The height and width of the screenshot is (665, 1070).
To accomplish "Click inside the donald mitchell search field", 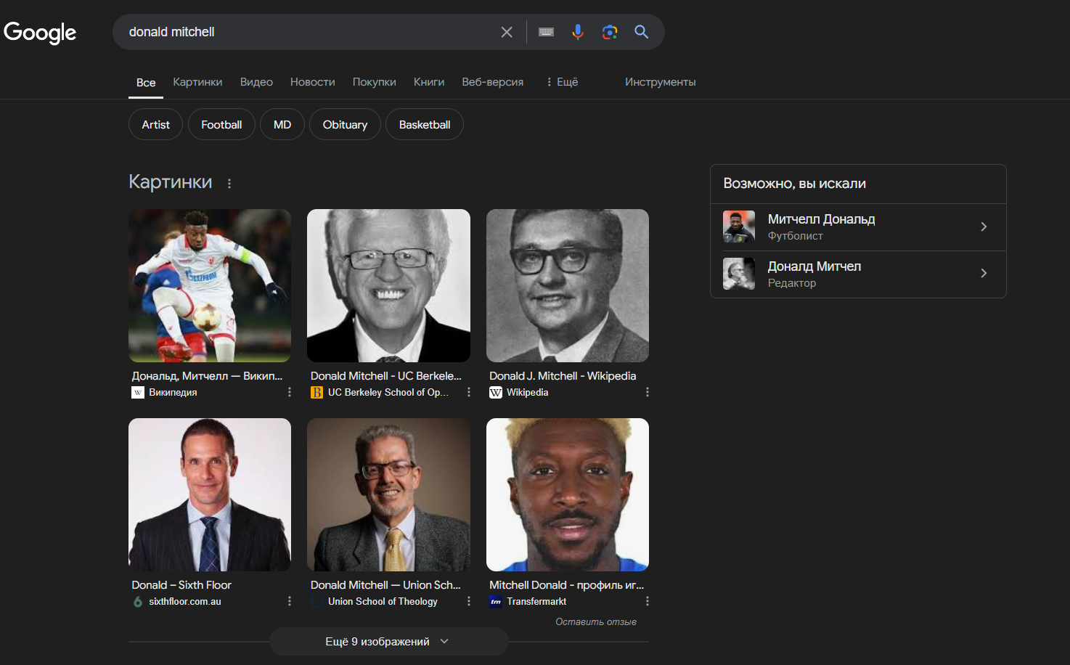I will pos(305,32).
